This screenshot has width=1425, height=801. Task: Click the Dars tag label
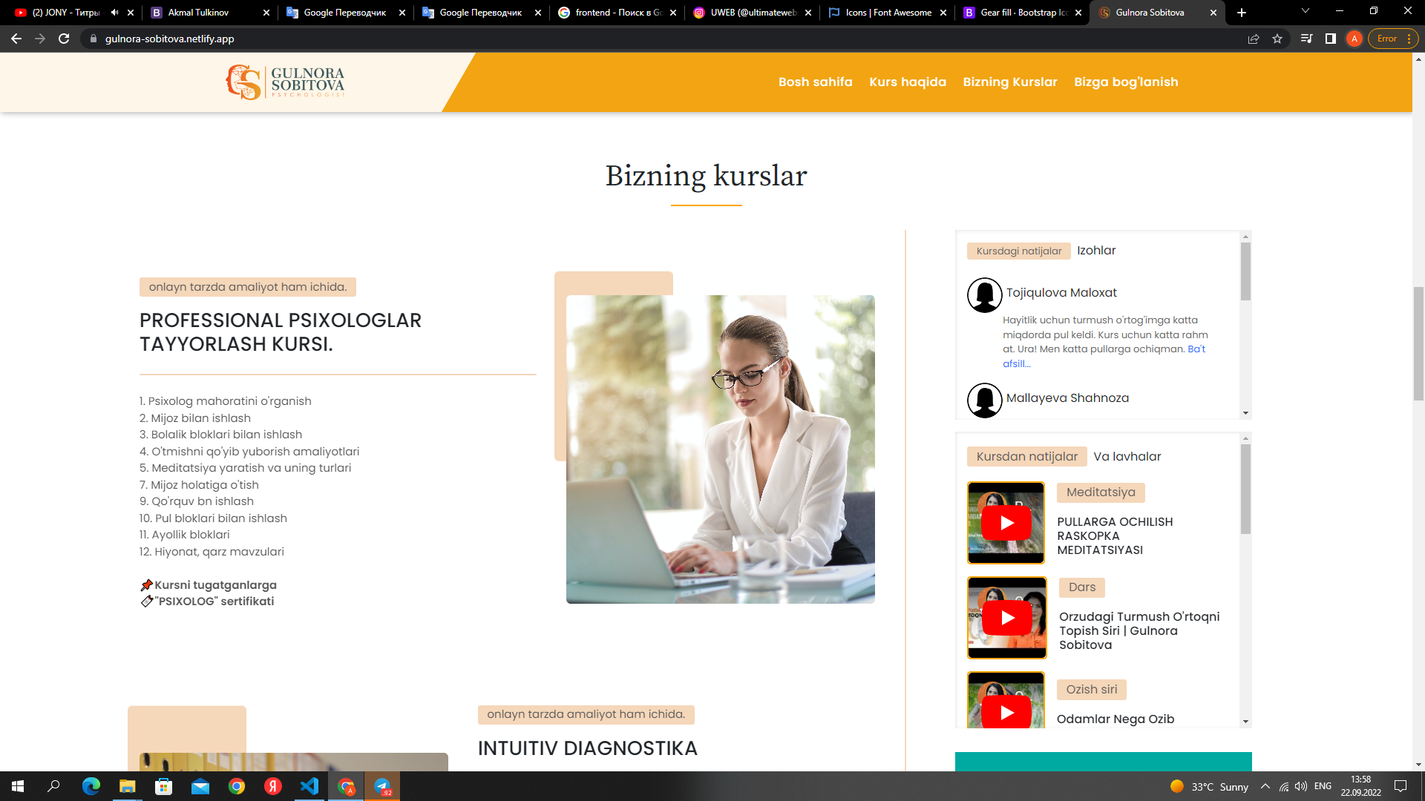tap(1082, 587)
